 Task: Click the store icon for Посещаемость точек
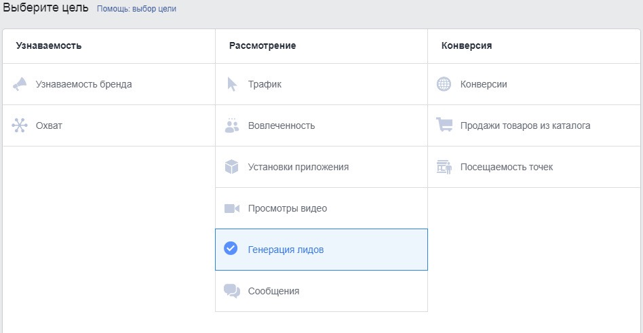tap(444, 167)
